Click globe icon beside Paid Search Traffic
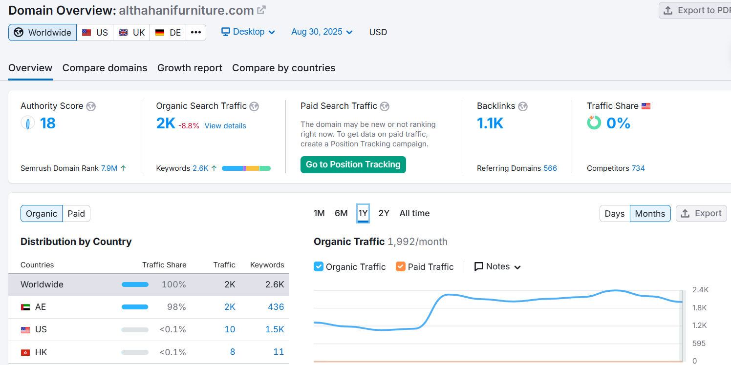Image resolution: width=731 pixels, height=365 pixels. [385, 106]
